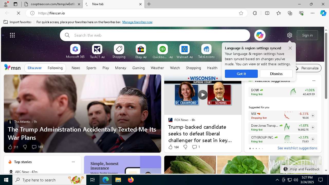Screen dimensions: 329x185
Task: Open Watchlist suggestions more options menu
Action: click(314, 81)
